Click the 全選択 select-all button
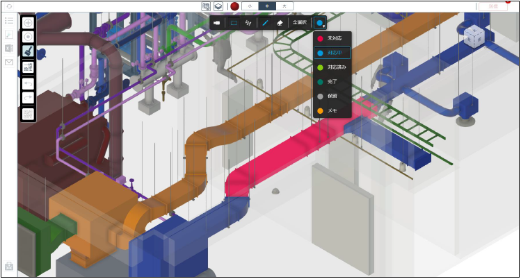Image resolution: width=521 pixels, height=279 pixels. [299, 23]
